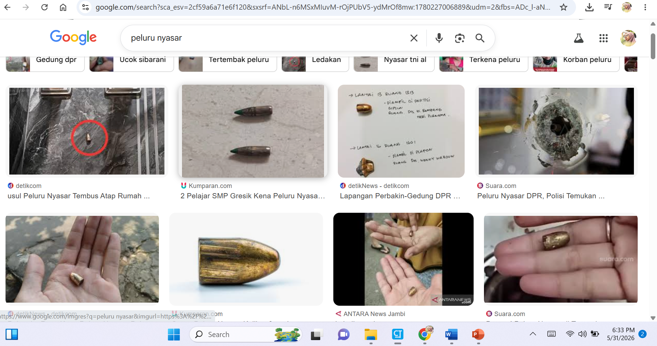Open the video chat app on taskbar
Image resolution: width=657 pixels, height=346 pixels.
click(344, 334)
